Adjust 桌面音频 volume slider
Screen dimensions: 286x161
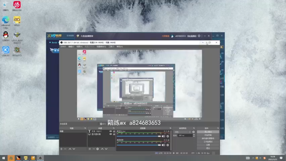click(x=139, y=145)
